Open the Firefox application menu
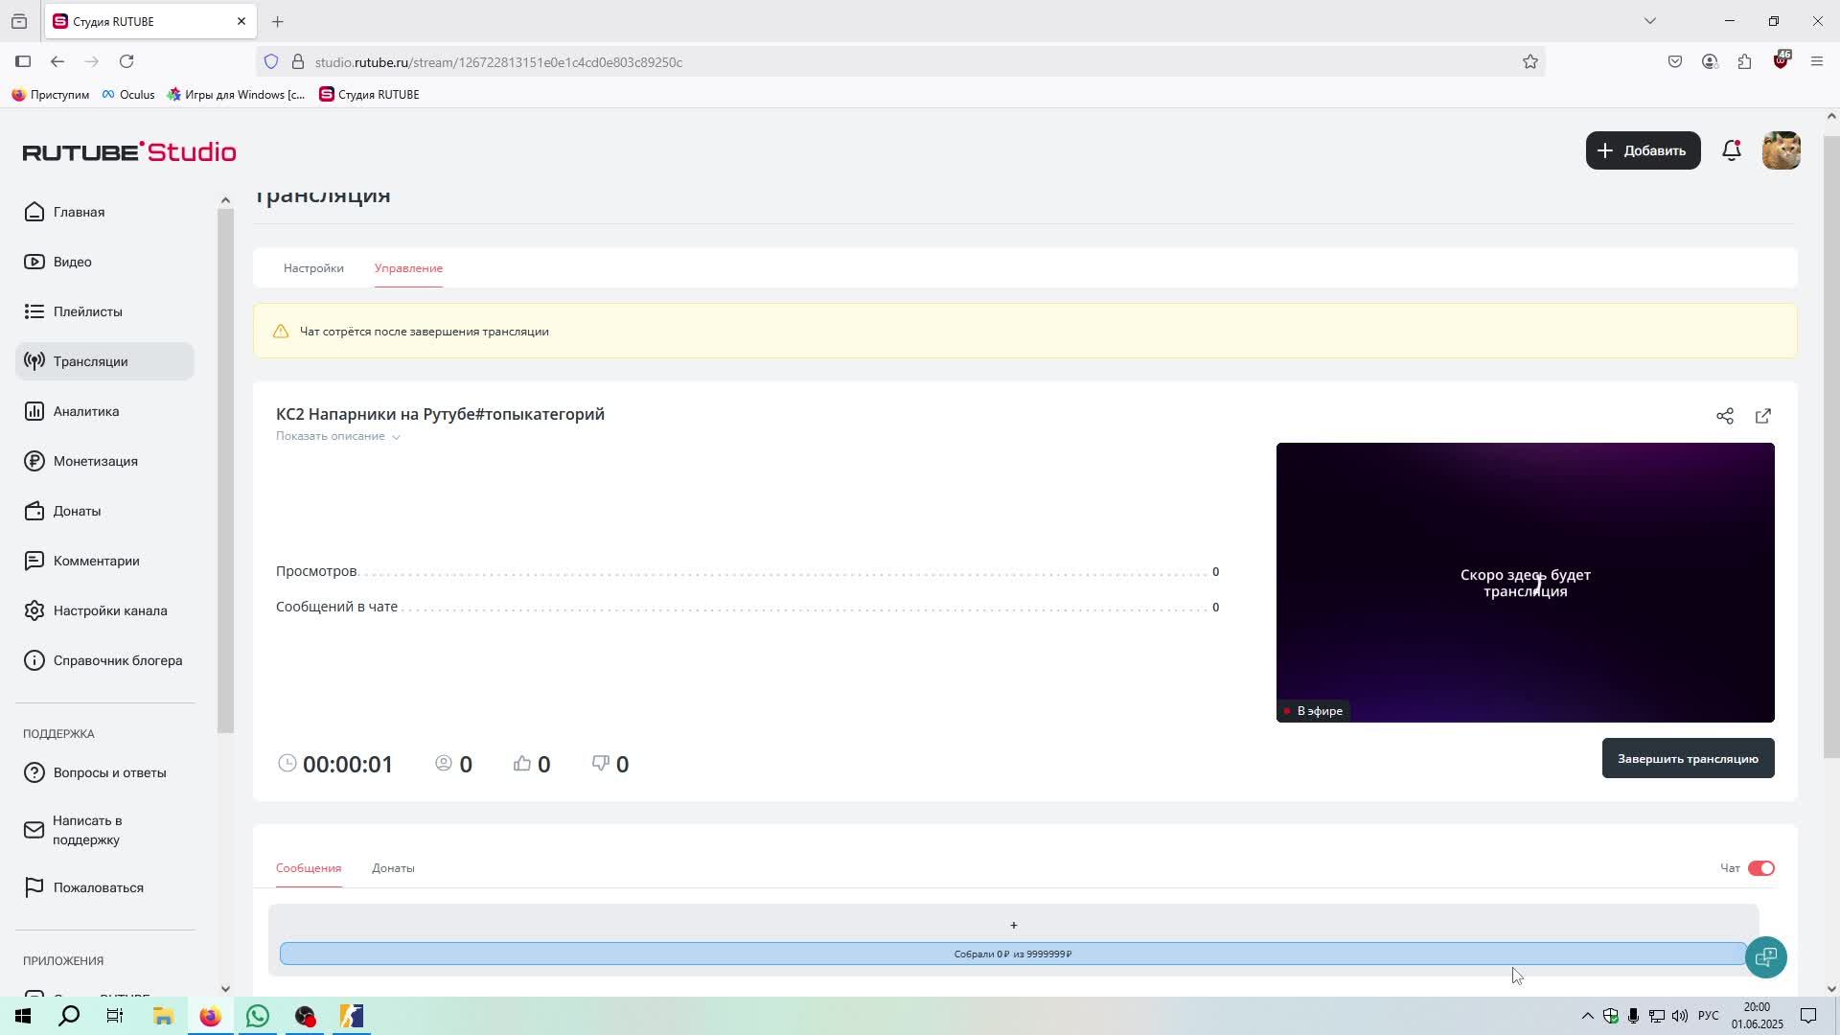This screenshot has height=1035, width=1840. point(1817,61)
